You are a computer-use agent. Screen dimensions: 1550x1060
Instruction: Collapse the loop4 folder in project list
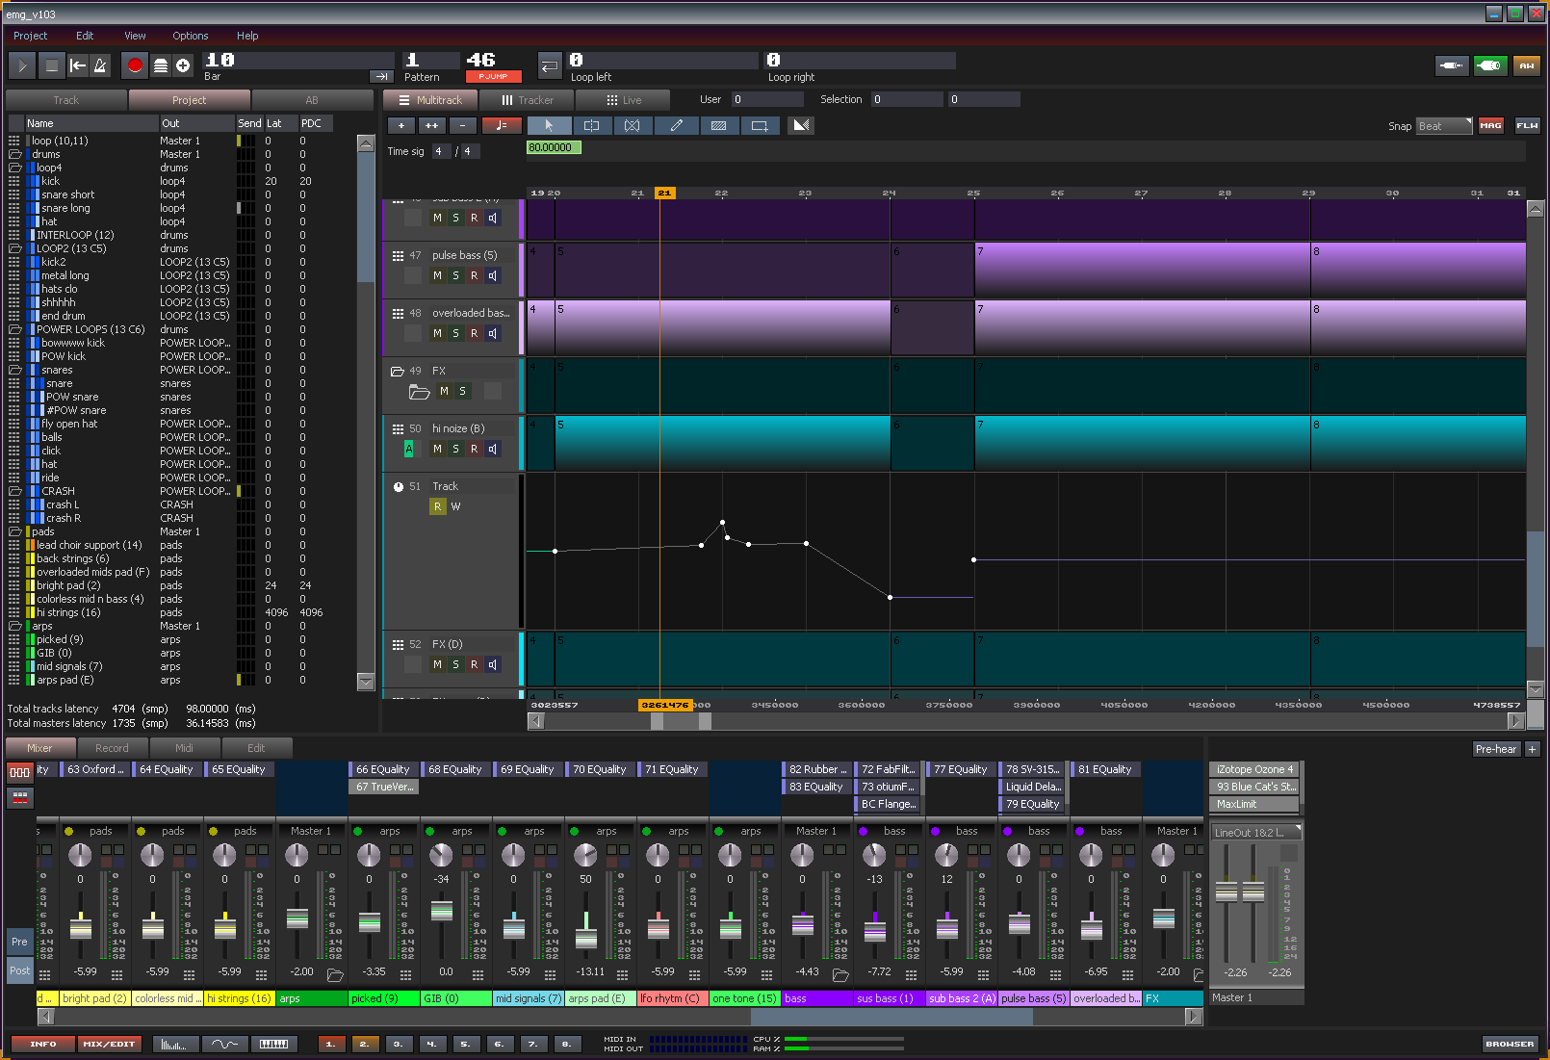click(14, 168)
